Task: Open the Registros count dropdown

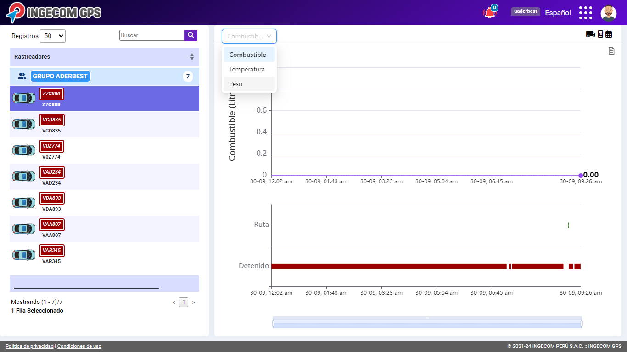Action: (53, 36)
